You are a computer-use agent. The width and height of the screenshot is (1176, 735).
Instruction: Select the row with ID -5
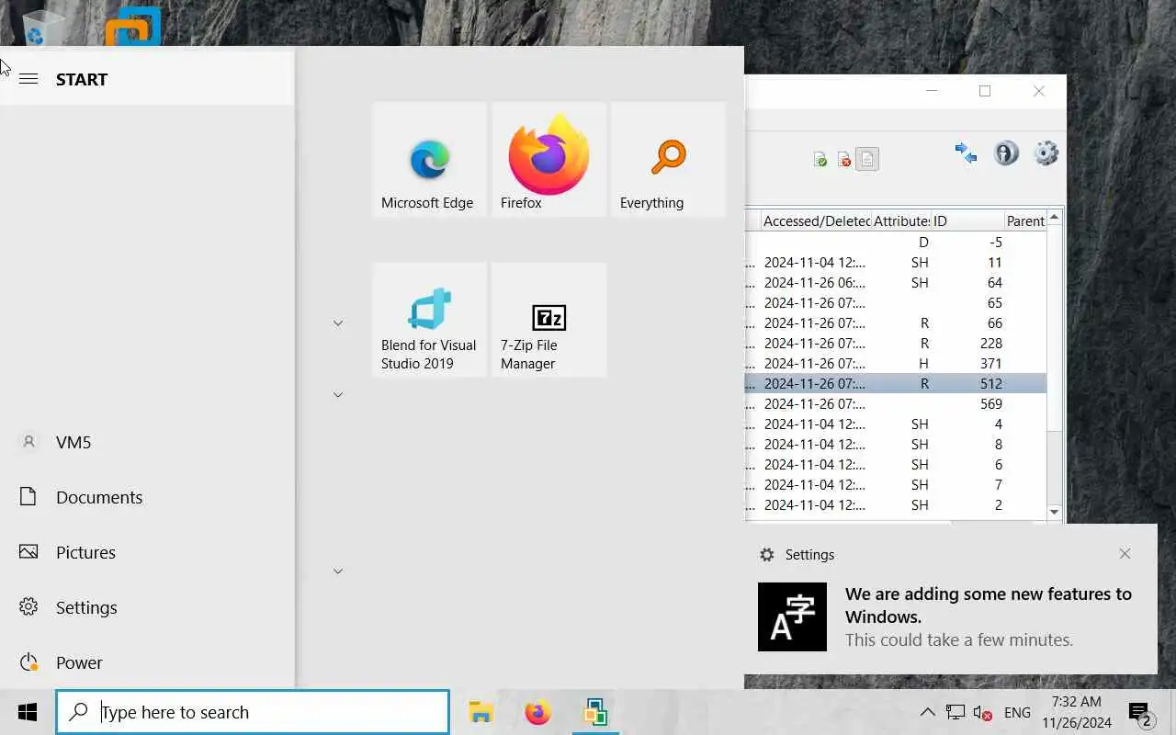(x=896, y=243)
